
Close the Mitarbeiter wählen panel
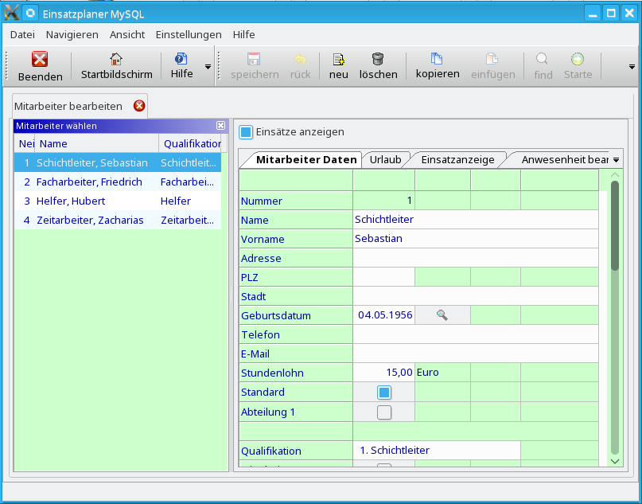221,126
